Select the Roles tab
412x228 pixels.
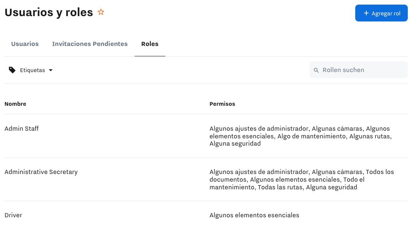(x=150, y=44)
